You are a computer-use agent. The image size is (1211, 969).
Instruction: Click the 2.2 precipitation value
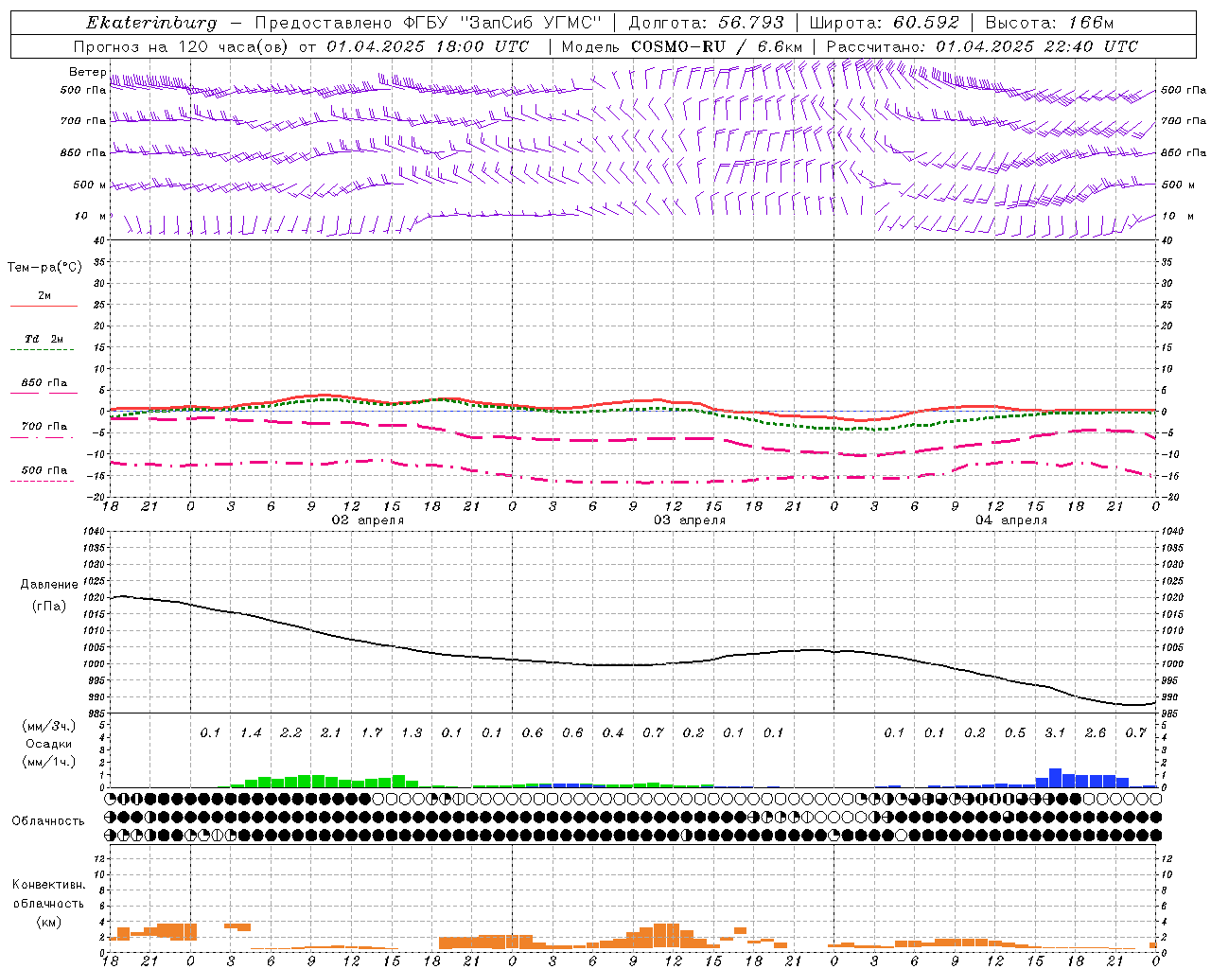291,733
